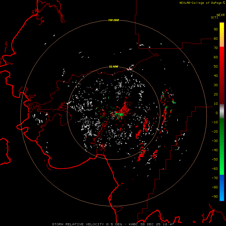This screenshot has height=226, width=226.
Task: Pick the dark blue segment near -70
Action: (222, 178)
